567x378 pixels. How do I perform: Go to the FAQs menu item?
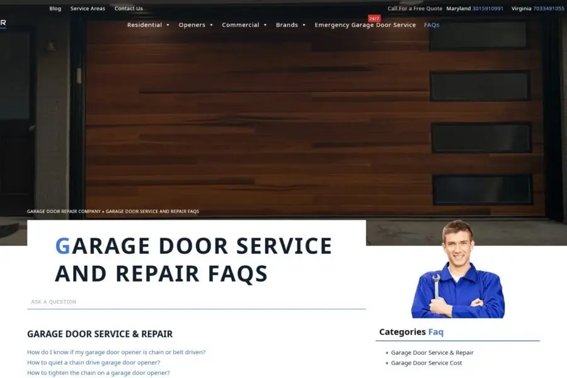(x=432, y=25)
